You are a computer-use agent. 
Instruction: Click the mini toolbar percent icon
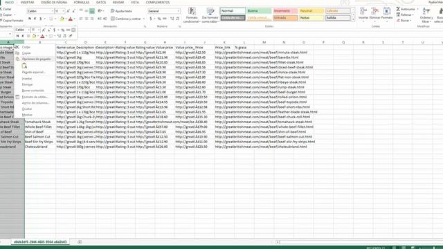click(63, 30)
